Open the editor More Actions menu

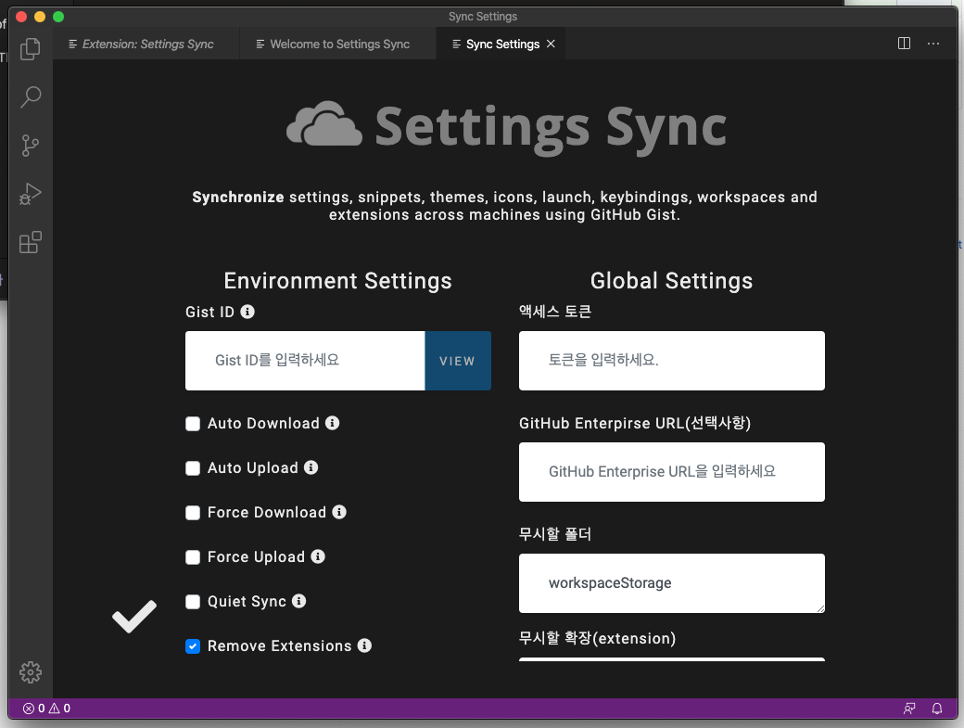click(x=933, y=43)
